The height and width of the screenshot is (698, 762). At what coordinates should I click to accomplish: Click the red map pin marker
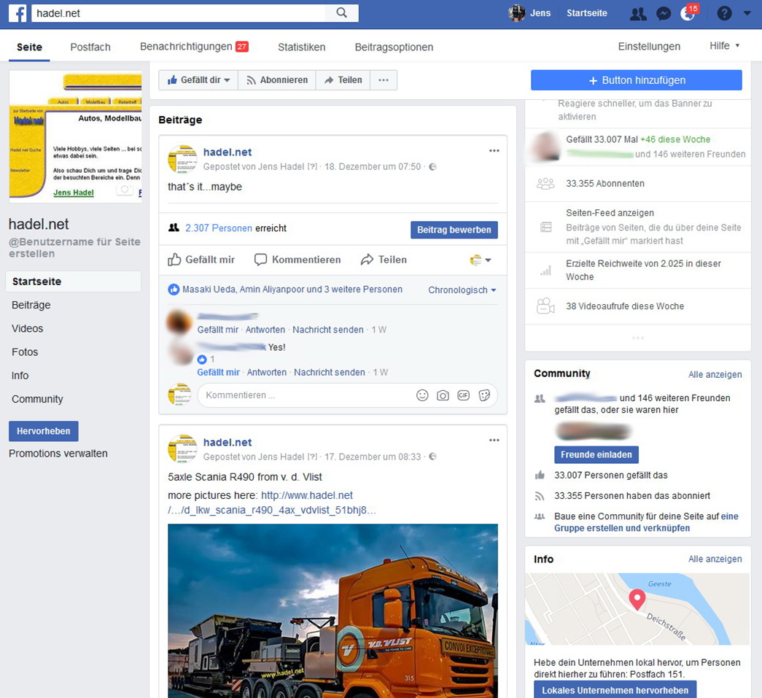tap(637, 600)
